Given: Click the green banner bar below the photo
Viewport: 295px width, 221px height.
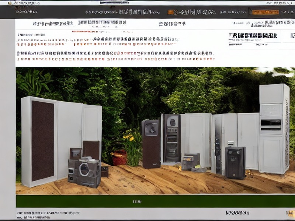Looking at the screenshot, I should coord(155,201).
